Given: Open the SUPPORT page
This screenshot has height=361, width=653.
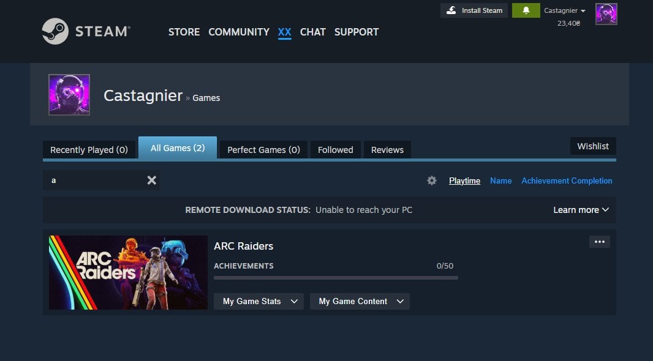Looking at the screenshot, I should 357,32.
